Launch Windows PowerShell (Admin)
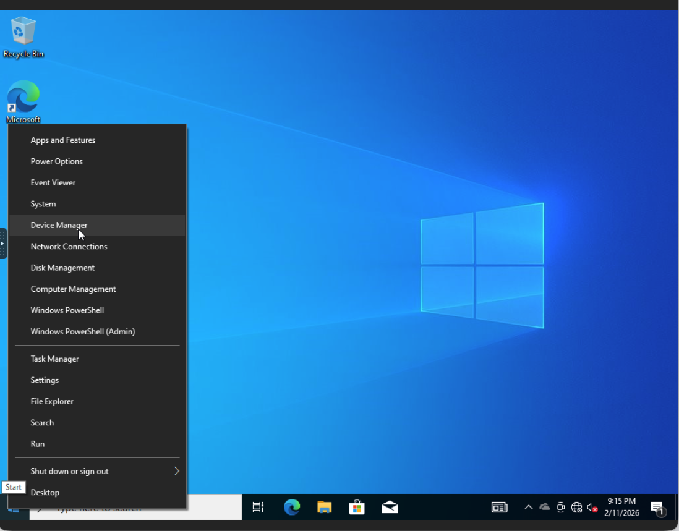 (97, 331)
